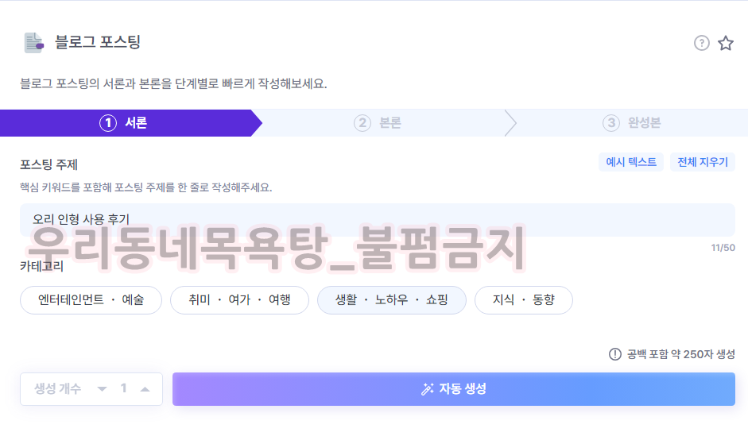Screen dimensions: 748x436
Task: Open step 3 완성본 tab
Action: pyautogui.click(x=632, y=123)
